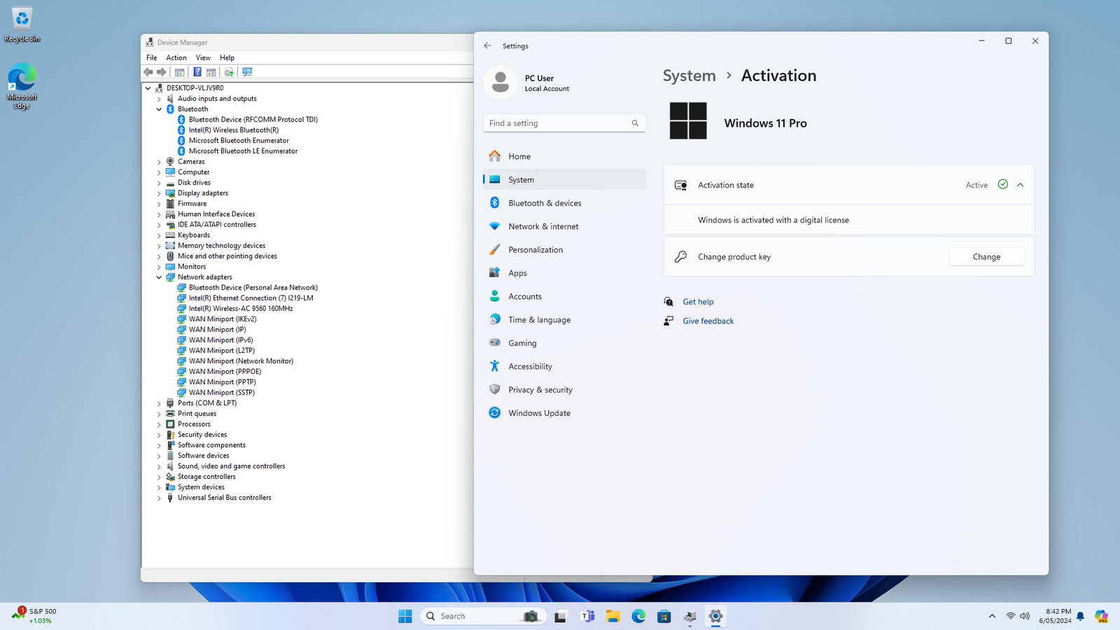Open Gaming settings page
The height and width of the screenshot is (630, 1120).
pos(564,343)
